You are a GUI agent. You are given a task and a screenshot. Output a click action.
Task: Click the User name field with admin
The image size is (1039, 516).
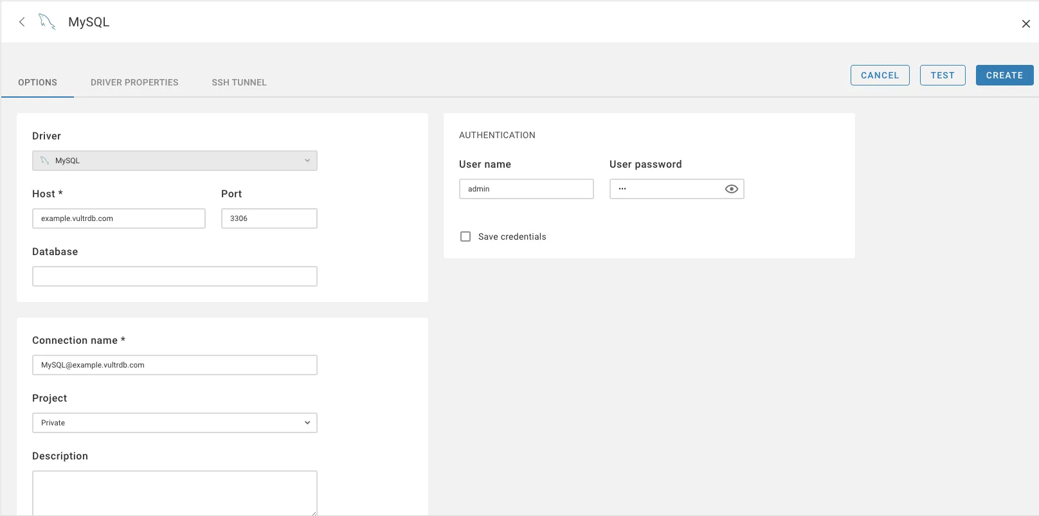click(527, 189)
